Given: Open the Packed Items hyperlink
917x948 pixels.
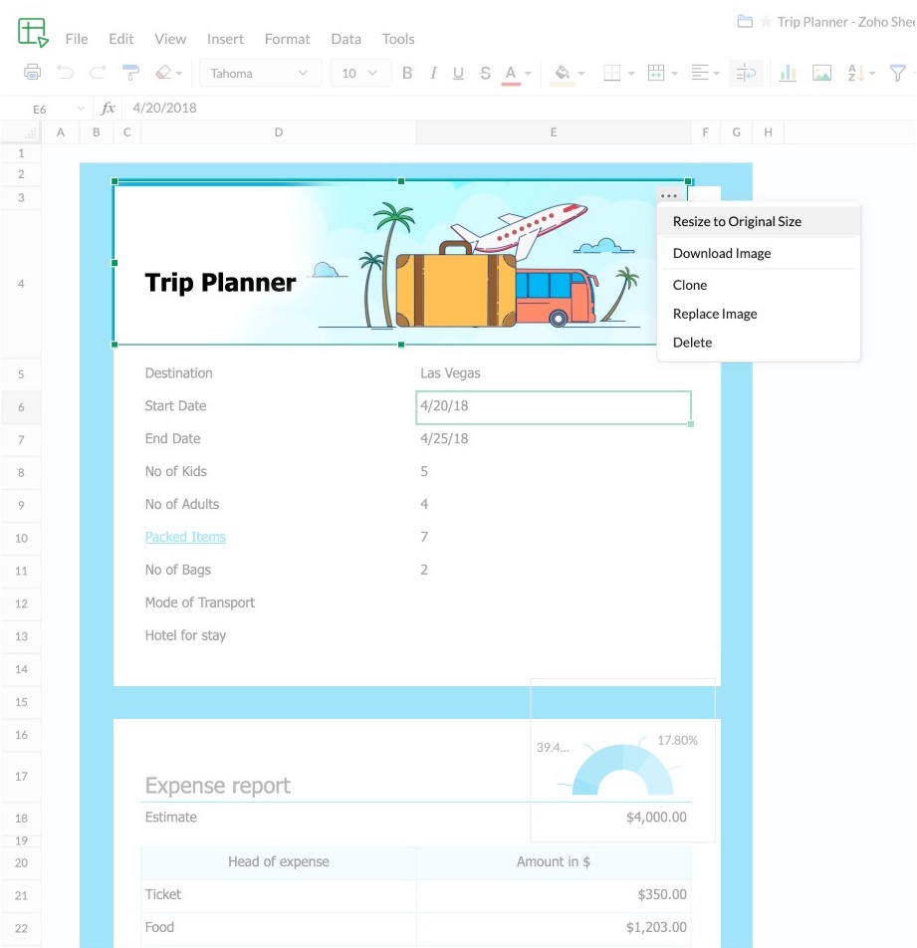Looking at the screenshot, I should click(x=185, y=537).
